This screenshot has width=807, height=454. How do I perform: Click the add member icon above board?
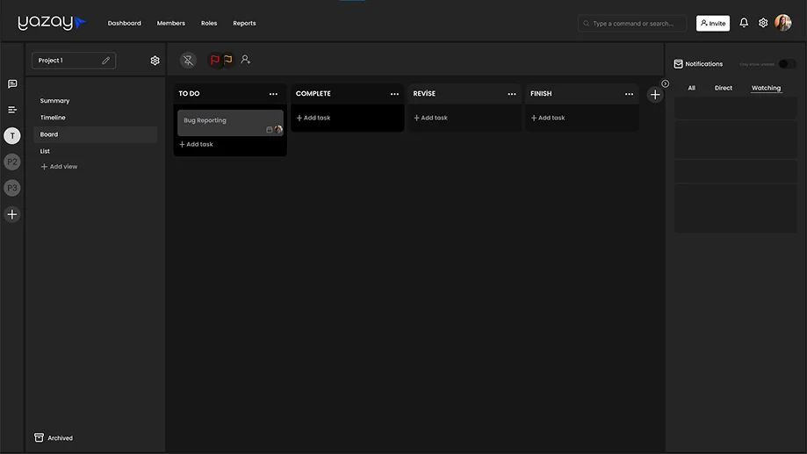(246, 60)
